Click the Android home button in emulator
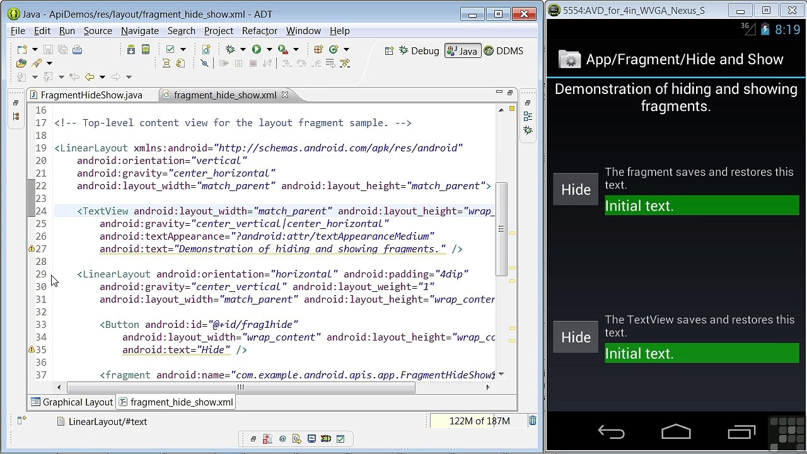807x454 pixels. pyautogui.click(x=676, y=433)
